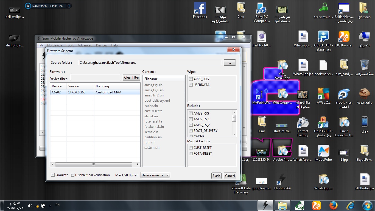Screen dimensions: 375x211
Task: Click the firmware table horizontal scrollbar
Action: (95, 165)
